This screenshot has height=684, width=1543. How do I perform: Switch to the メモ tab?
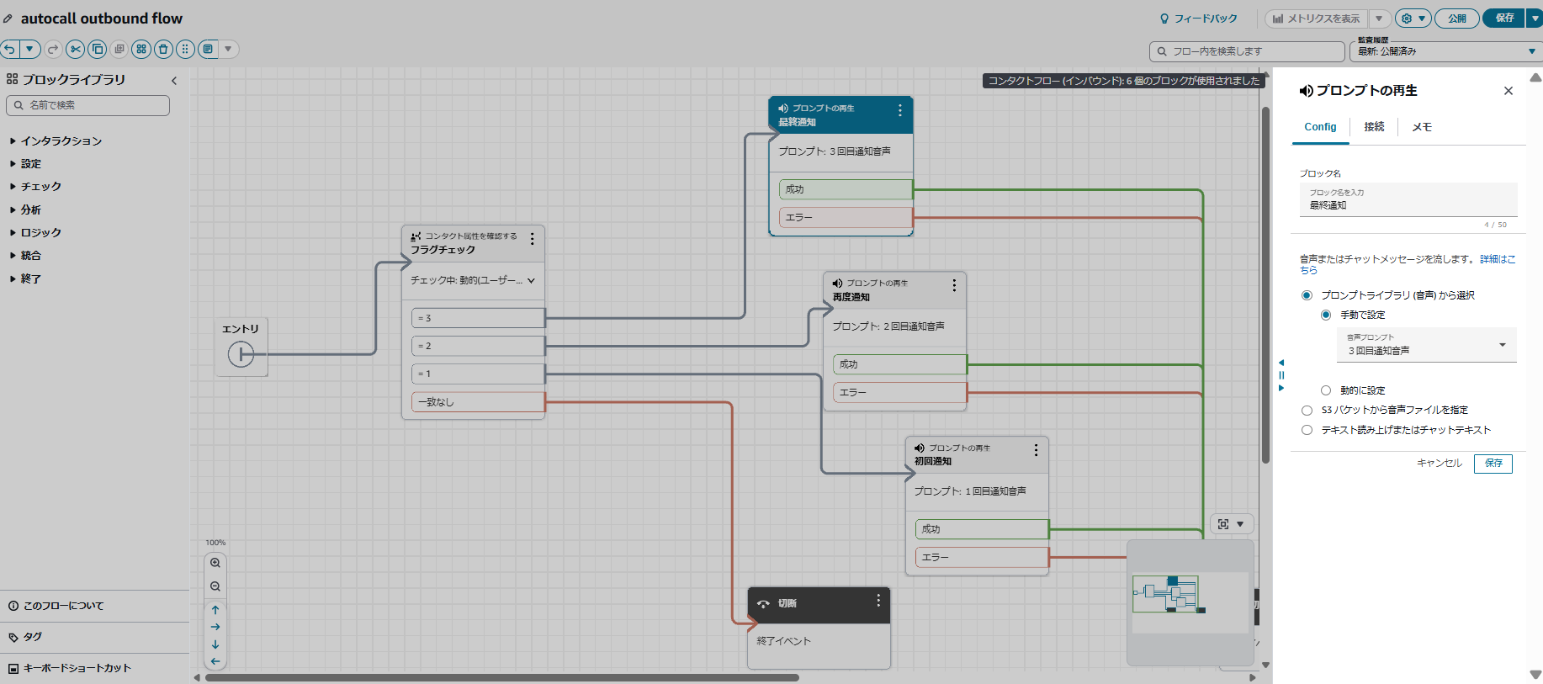click(x=1421, y=127)
